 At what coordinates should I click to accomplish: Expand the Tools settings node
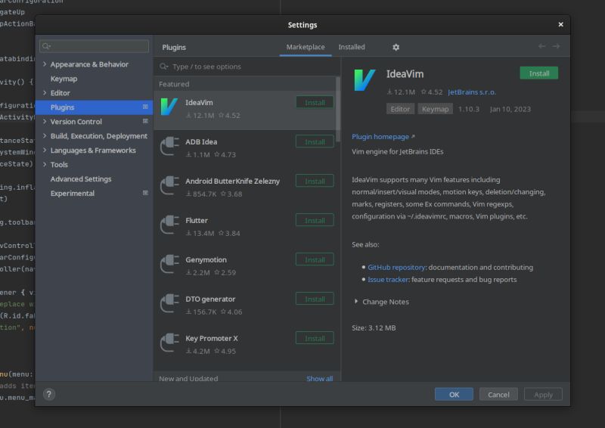pos(45,164)
